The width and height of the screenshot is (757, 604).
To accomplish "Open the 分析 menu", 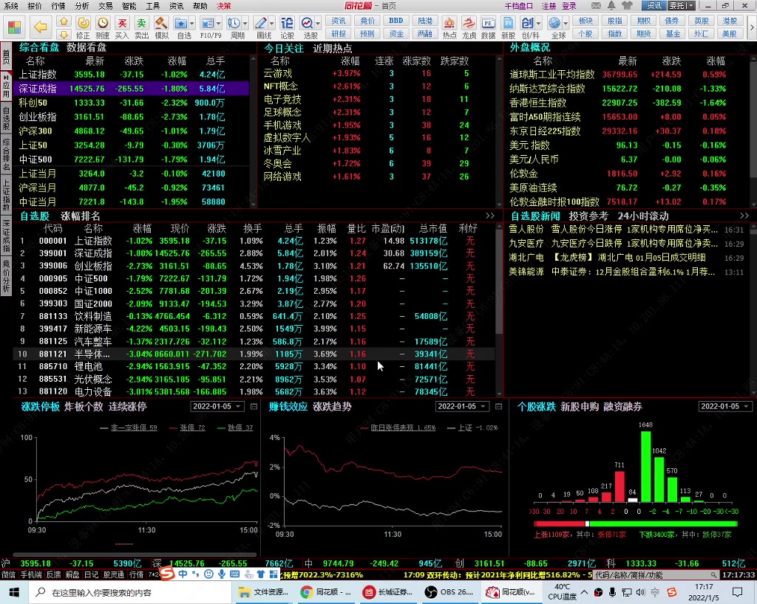I will pos(81,6).
